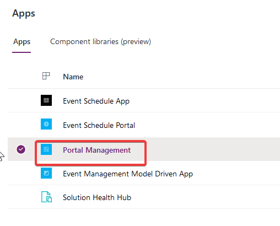Viewport: 280px width, 226px height.
Task: Click the app type column header icon
Action: click(x=46, y=76)
